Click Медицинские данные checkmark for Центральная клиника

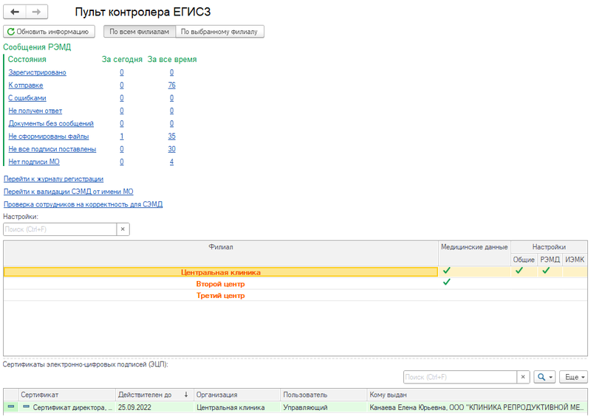447,270
